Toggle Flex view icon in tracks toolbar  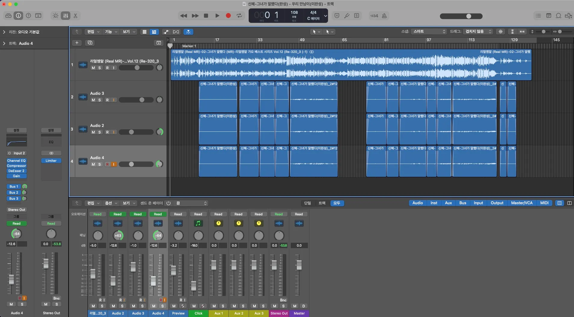176,32
